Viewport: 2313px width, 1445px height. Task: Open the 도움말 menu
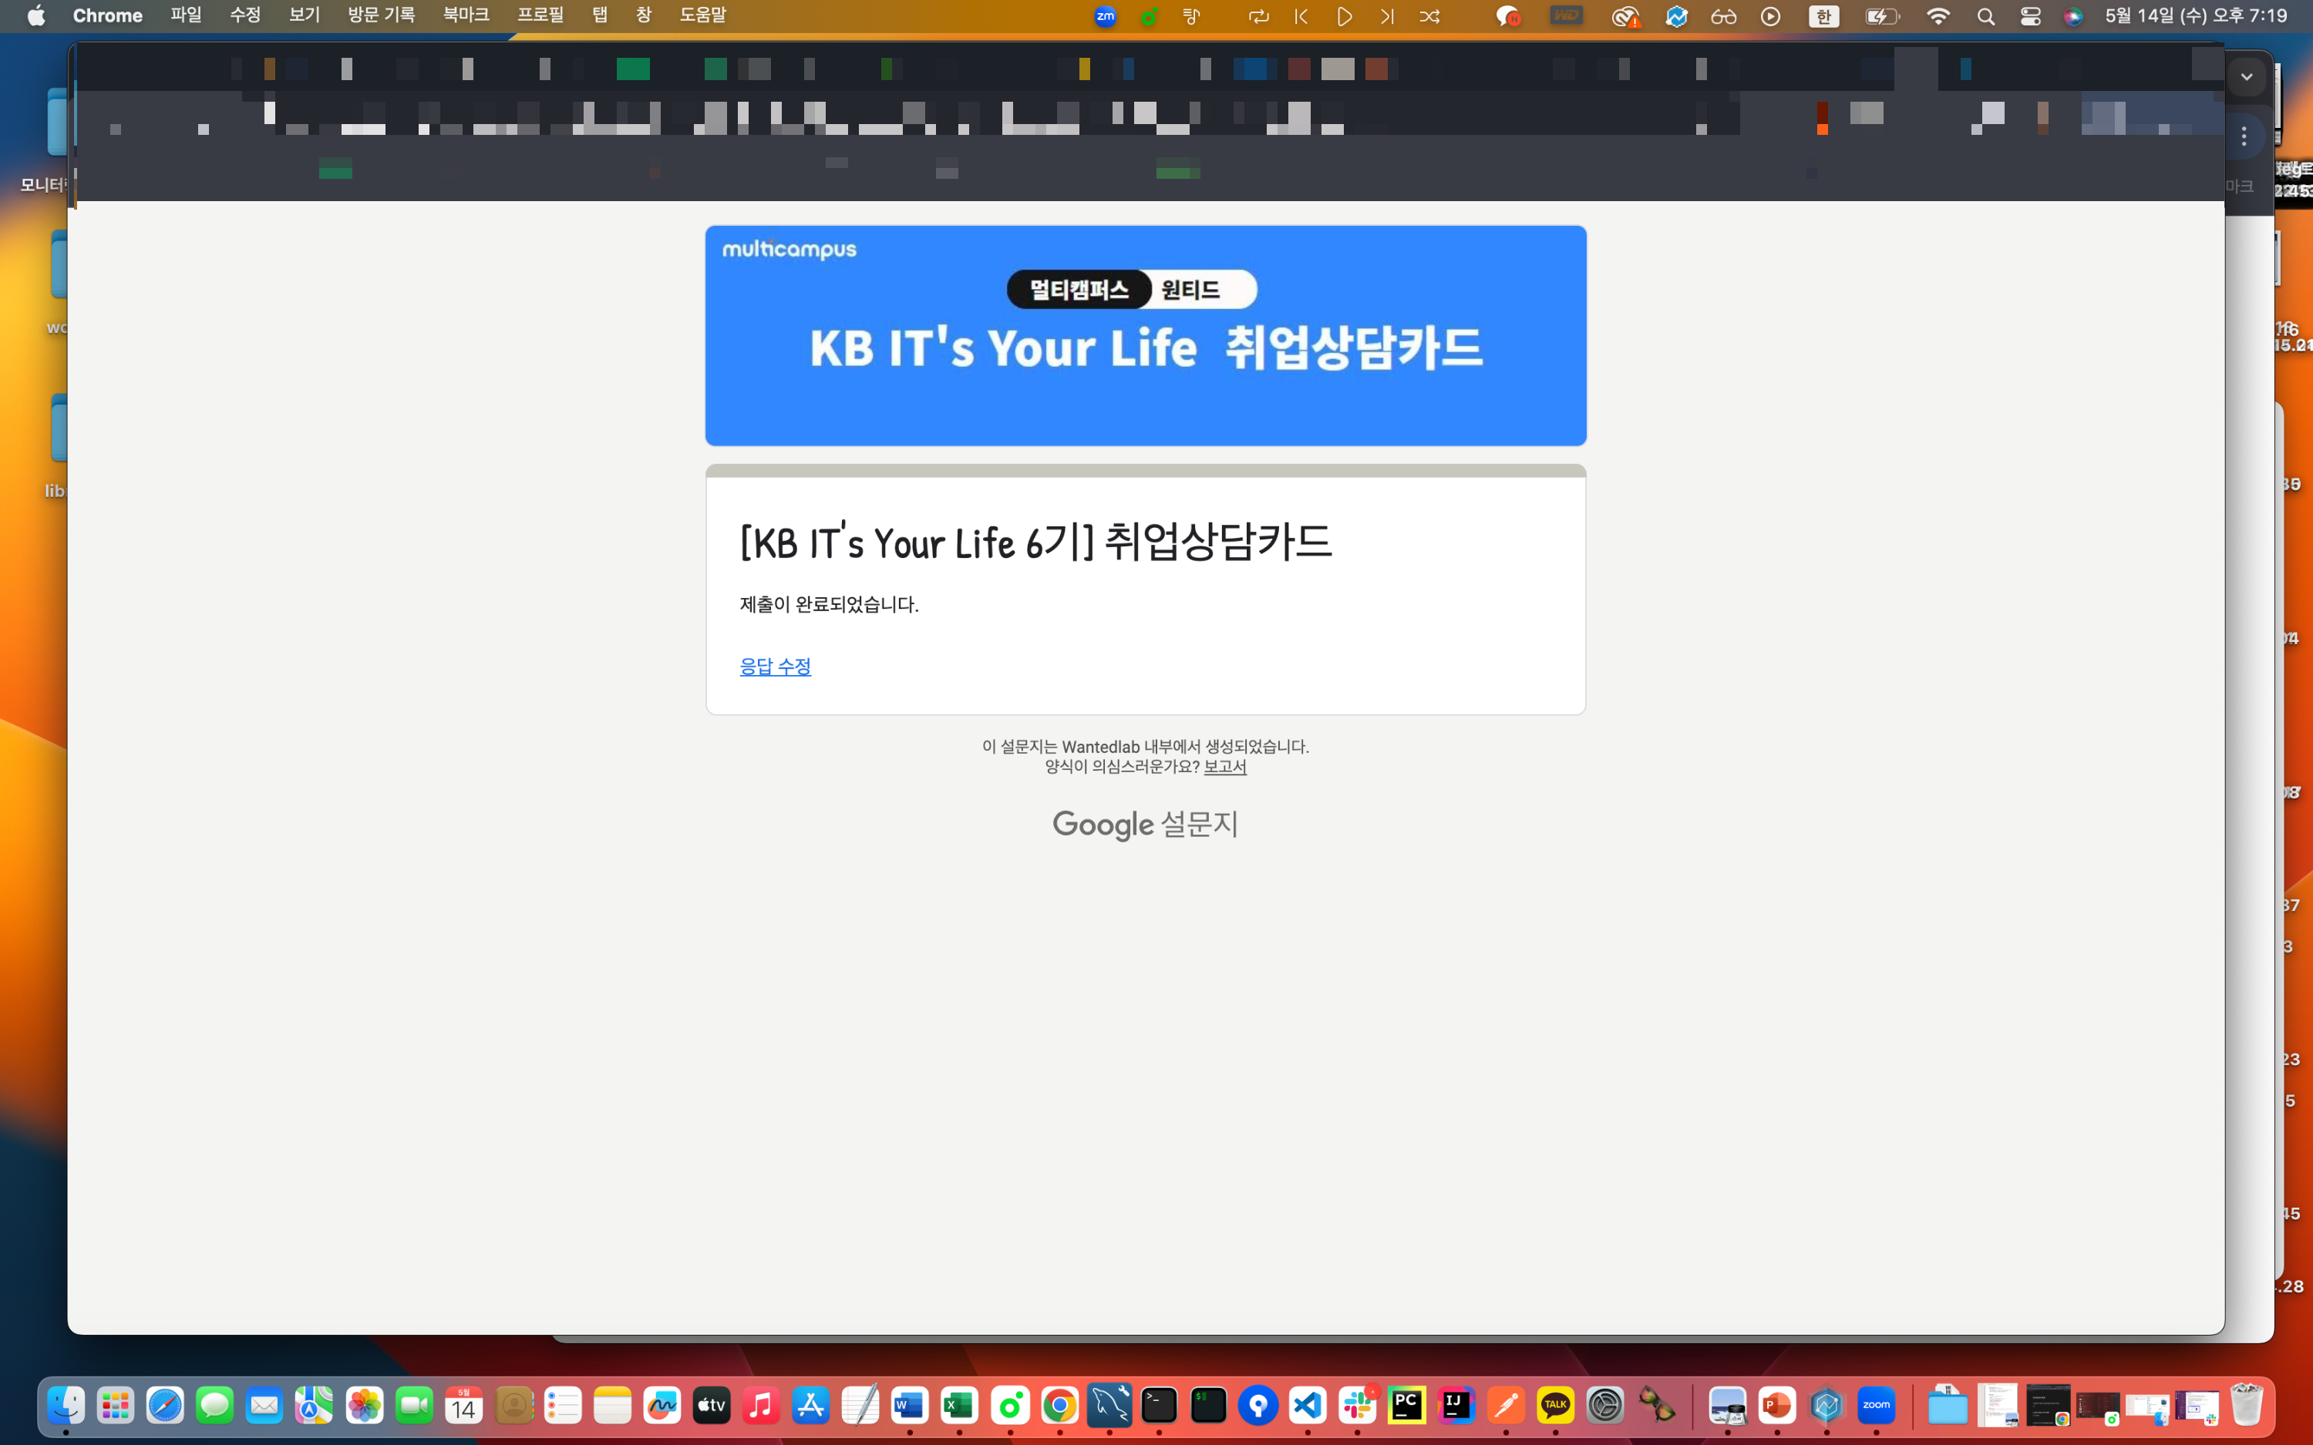coord(702,15)
